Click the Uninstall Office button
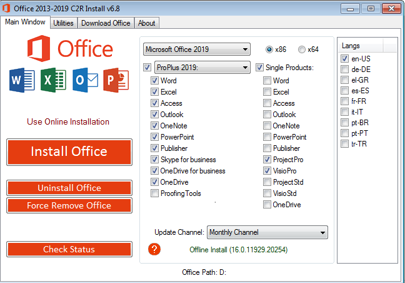 69,188
